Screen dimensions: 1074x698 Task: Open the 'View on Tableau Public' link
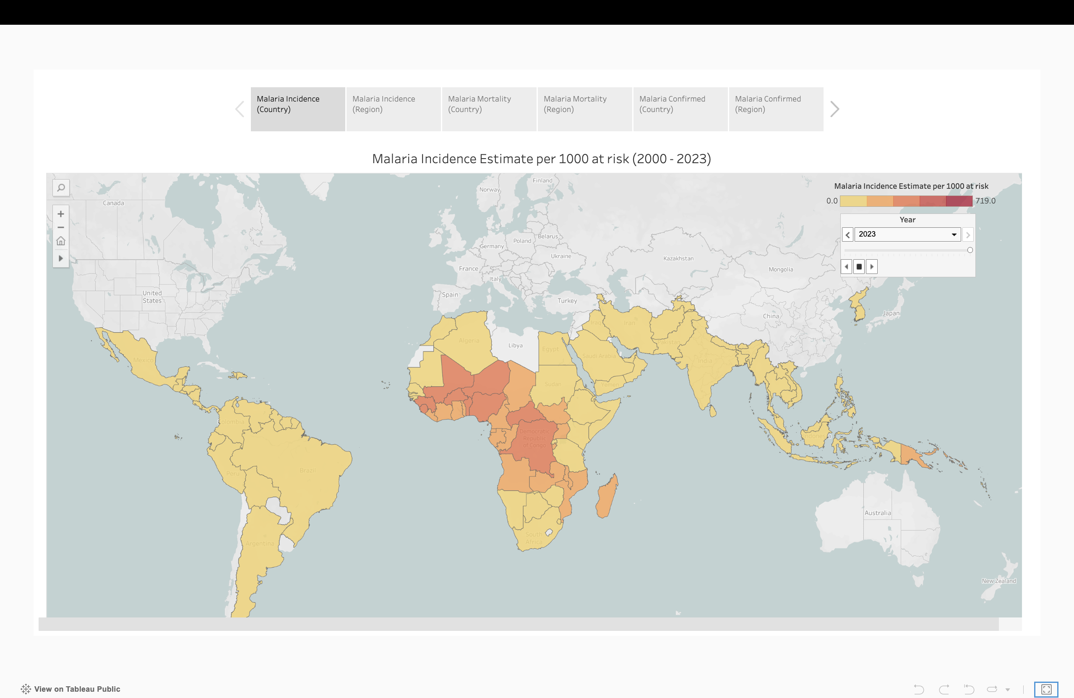(x=77, y=689)
